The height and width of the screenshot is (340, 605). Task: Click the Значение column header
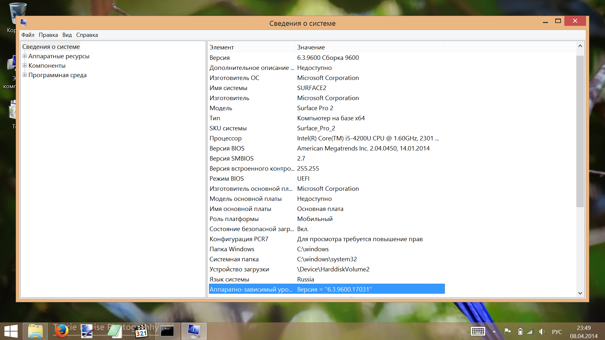370,47
